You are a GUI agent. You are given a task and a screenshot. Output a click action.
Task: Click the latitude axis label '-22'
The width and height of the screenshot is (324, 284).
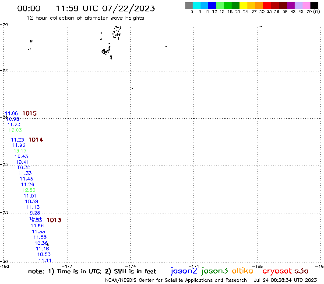4,70
